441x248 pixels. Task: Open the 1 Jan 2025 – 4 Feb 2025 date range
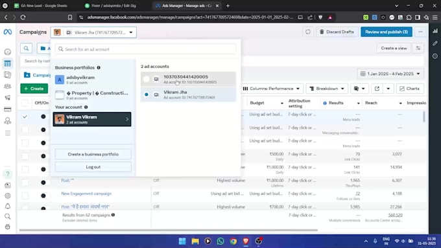coord(390,74)
